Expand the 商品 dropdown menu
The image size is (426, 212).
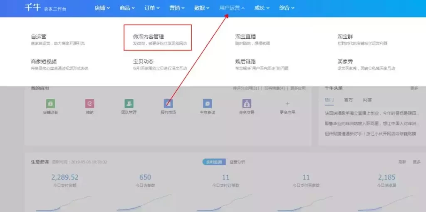[127, 8]
